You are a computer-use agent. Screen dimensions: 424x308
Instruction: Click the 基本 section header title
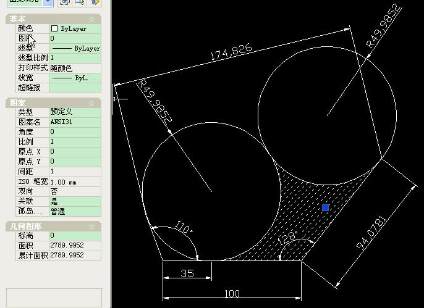(x=17, y=19)
